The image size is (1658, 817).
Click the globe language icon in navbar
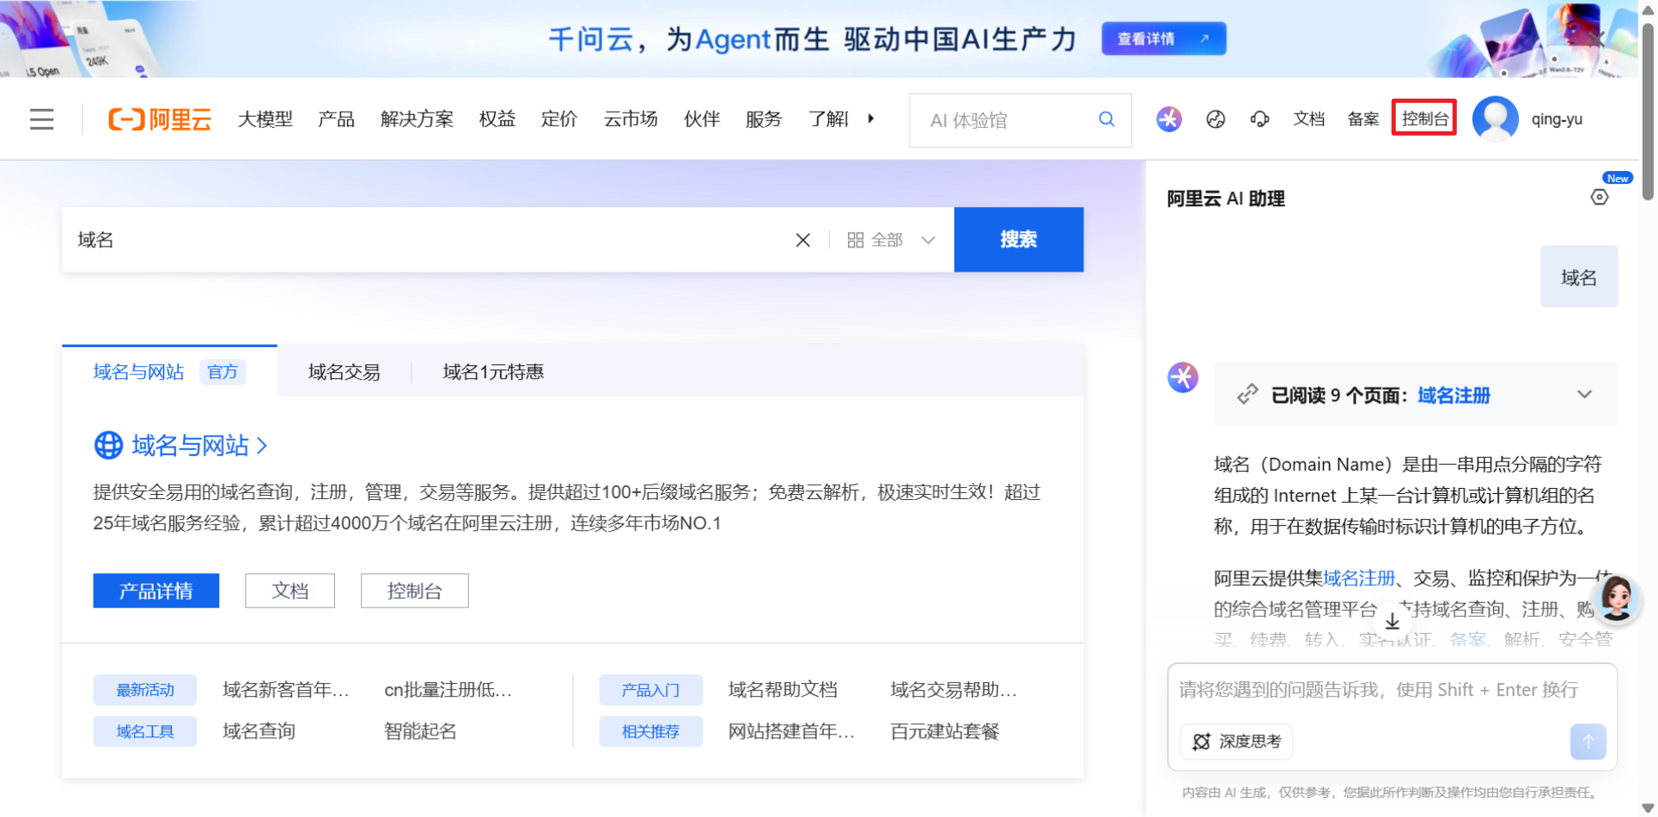coord(1216,119)
